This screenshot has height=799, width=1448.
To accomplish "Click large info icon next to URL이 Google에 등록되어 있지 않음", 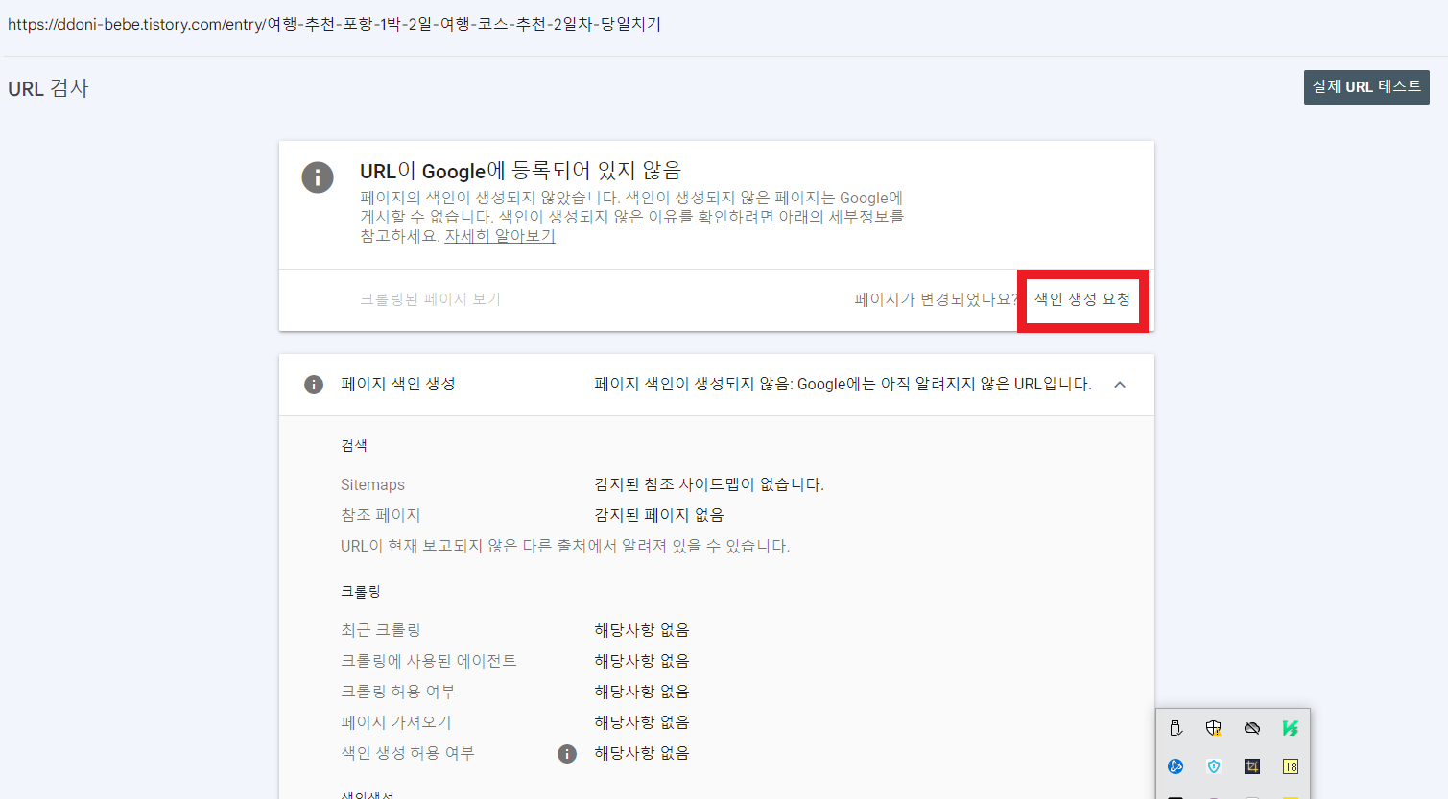I will (318, 177).
